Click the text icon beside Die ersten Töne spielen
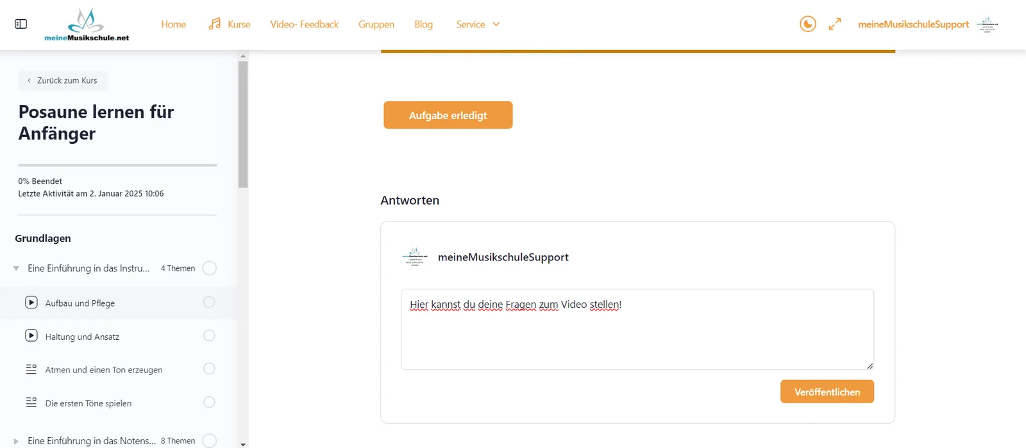Screen dimensions: 1026x448 tap(31, 403)
